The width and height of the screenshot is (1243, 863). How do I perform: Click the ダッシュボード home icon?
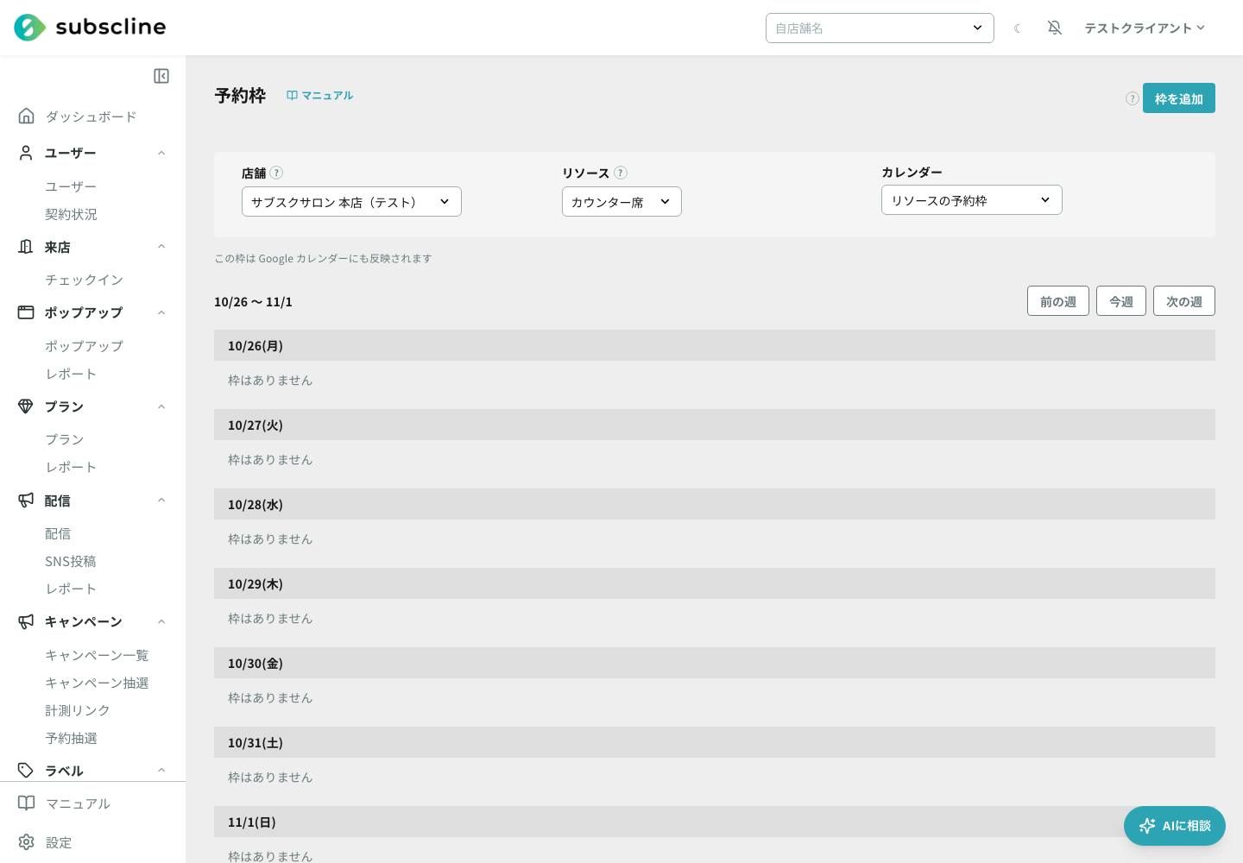(x=27, y=116)
